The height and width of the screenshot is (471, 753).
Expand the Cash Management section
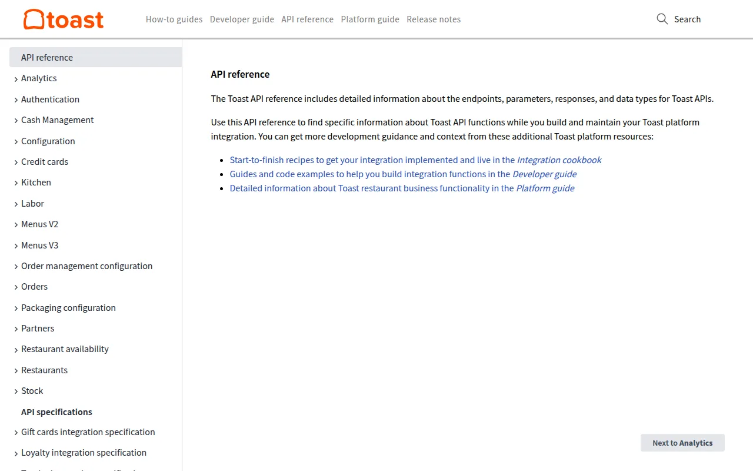click(x=57, y=120)
